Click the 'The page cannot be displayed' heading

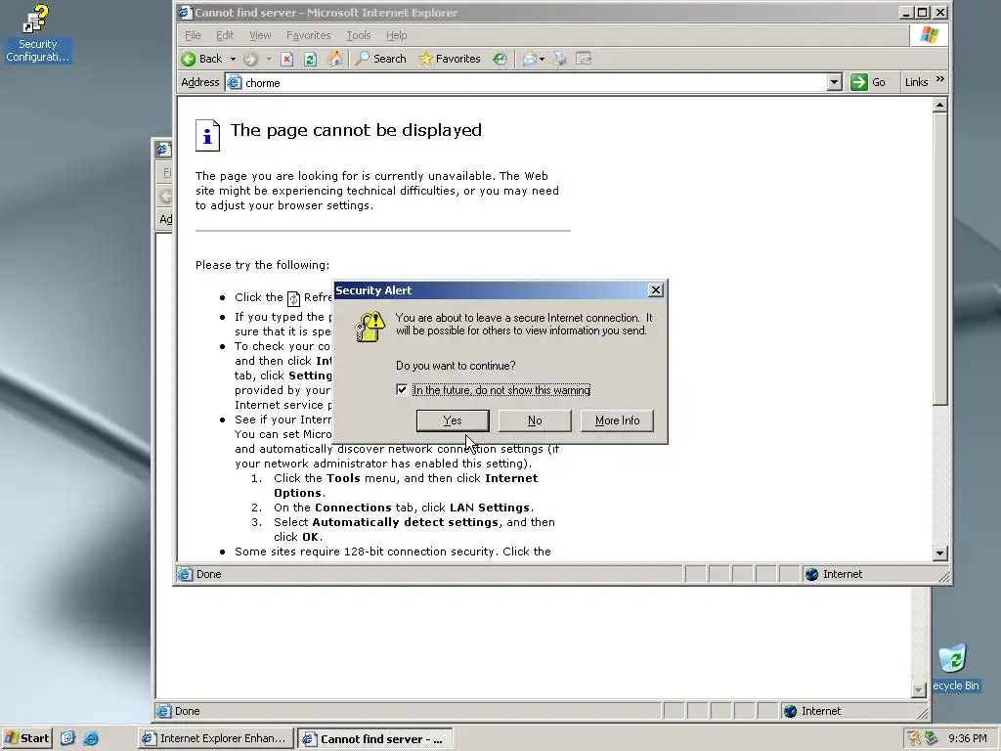pos(356,130)
